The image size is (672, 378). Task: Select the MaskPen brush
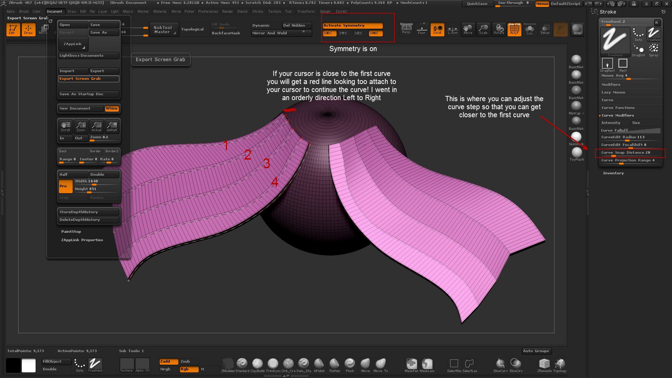[411, 365]
